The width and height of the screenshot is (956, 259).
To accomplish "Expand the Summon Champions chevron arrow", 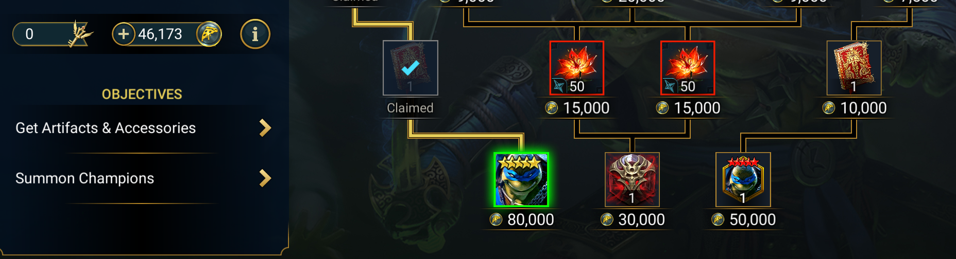I will [x=265, y=178].
